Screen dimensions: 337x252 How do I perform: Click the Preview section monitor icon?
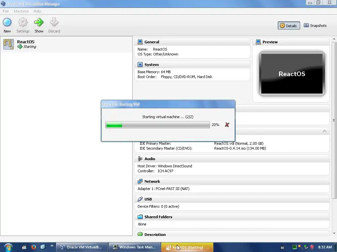click(x=258, y=42)
